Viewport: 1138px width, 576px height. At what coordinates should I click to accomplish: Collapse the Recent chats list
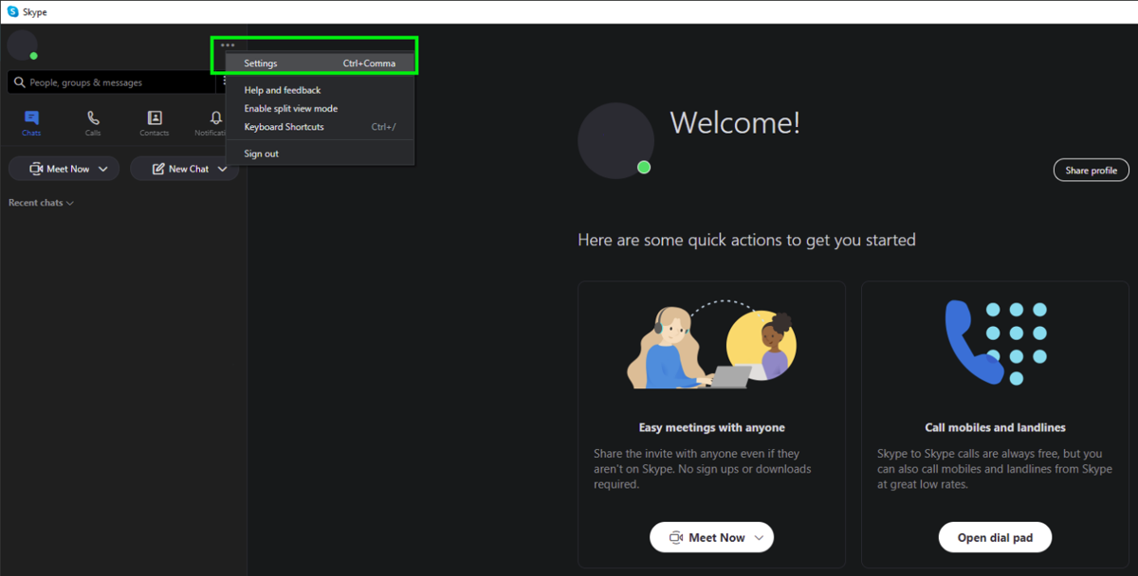41,203
